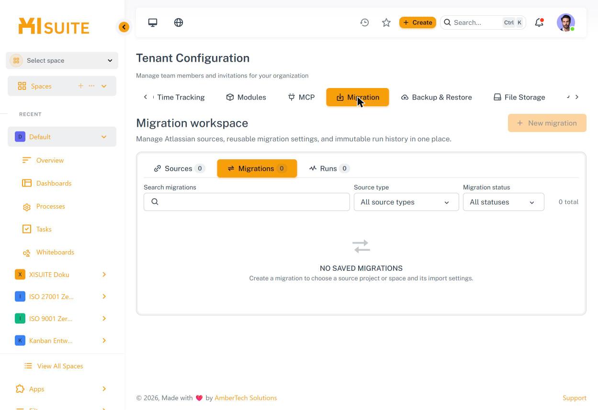Open the All source types dropdown
598x410 pixels.
(406, 202)
